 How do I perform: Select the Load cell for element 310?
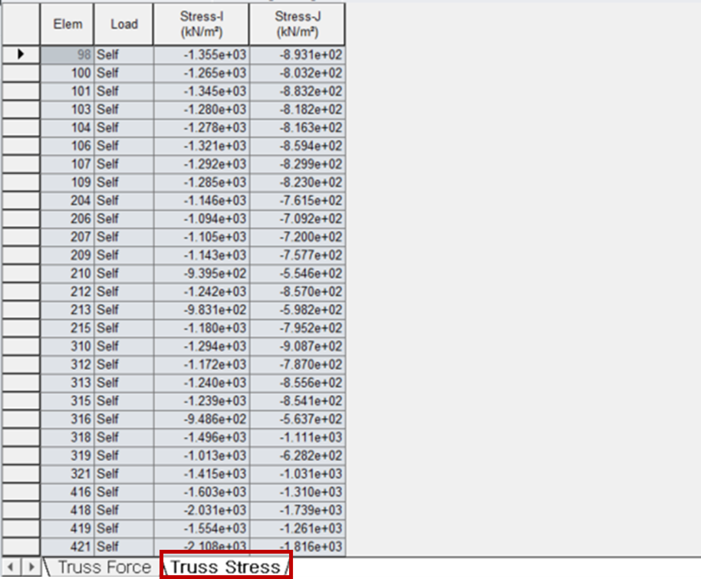pos(123,346)
